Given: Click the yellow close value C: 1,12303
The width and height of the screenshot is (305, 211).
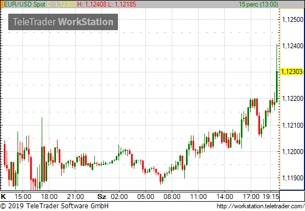Looking at the screenshot, I should [61, 4].
